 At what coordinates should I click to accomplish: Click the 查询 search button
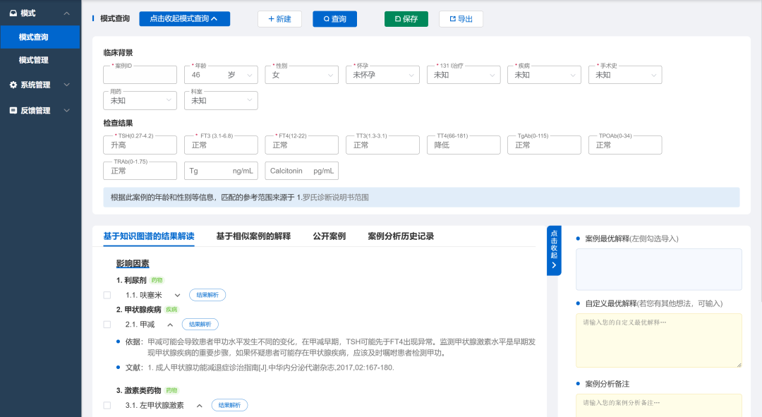335,19
